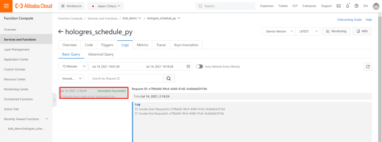
Task: Open Custom Domain in the sidebar
Action: pyautogui.click(x=26, y=69)
